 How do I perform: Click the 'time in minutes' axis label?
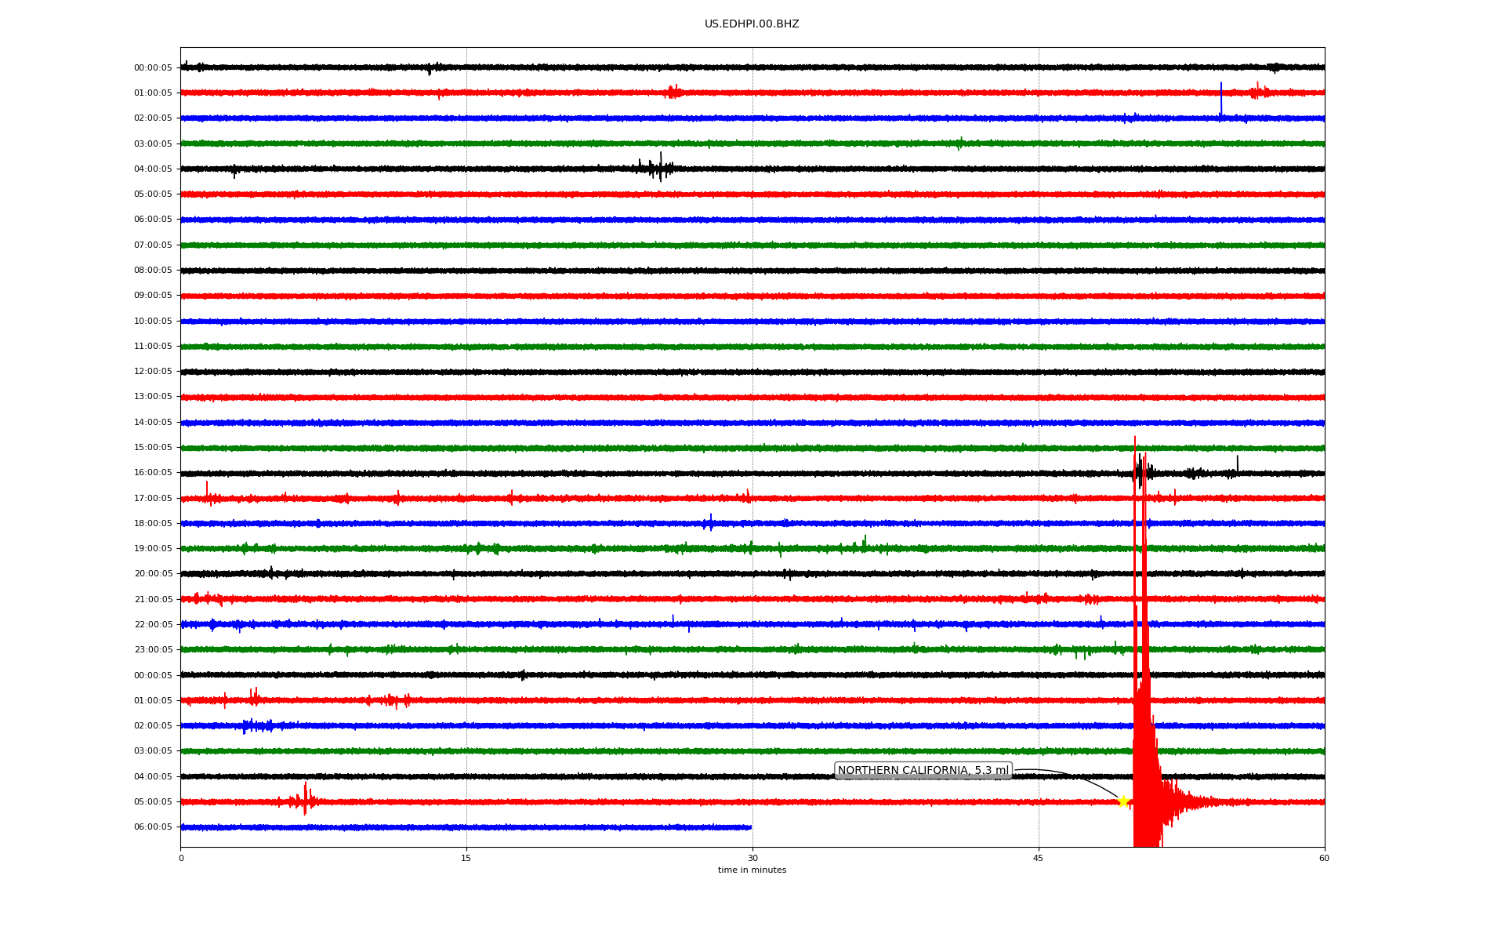(x=751, y=870)
